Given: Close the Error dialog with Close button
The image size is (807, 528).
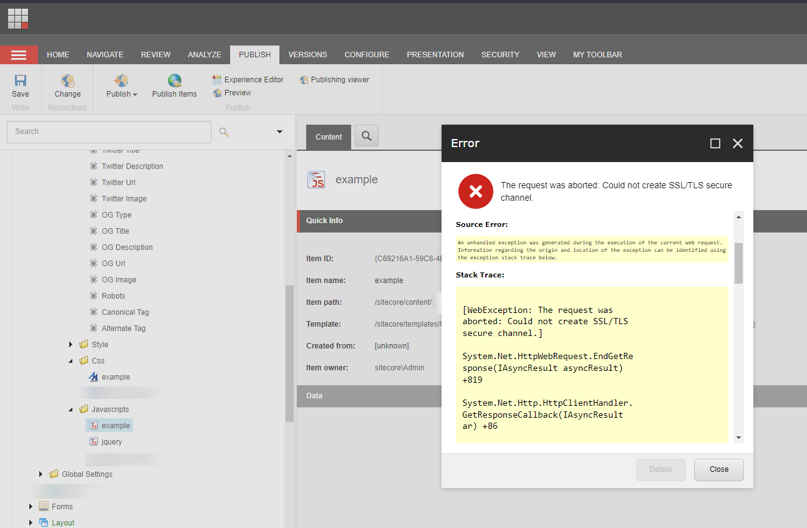Looking at the screenshot, I should pyautogui.click(x=719, y=470).
